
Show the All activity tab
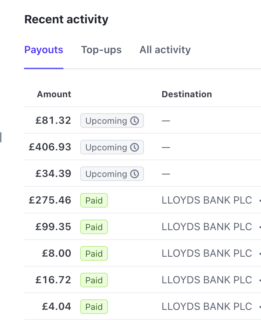pyautogui.click(x=165, y=50)
